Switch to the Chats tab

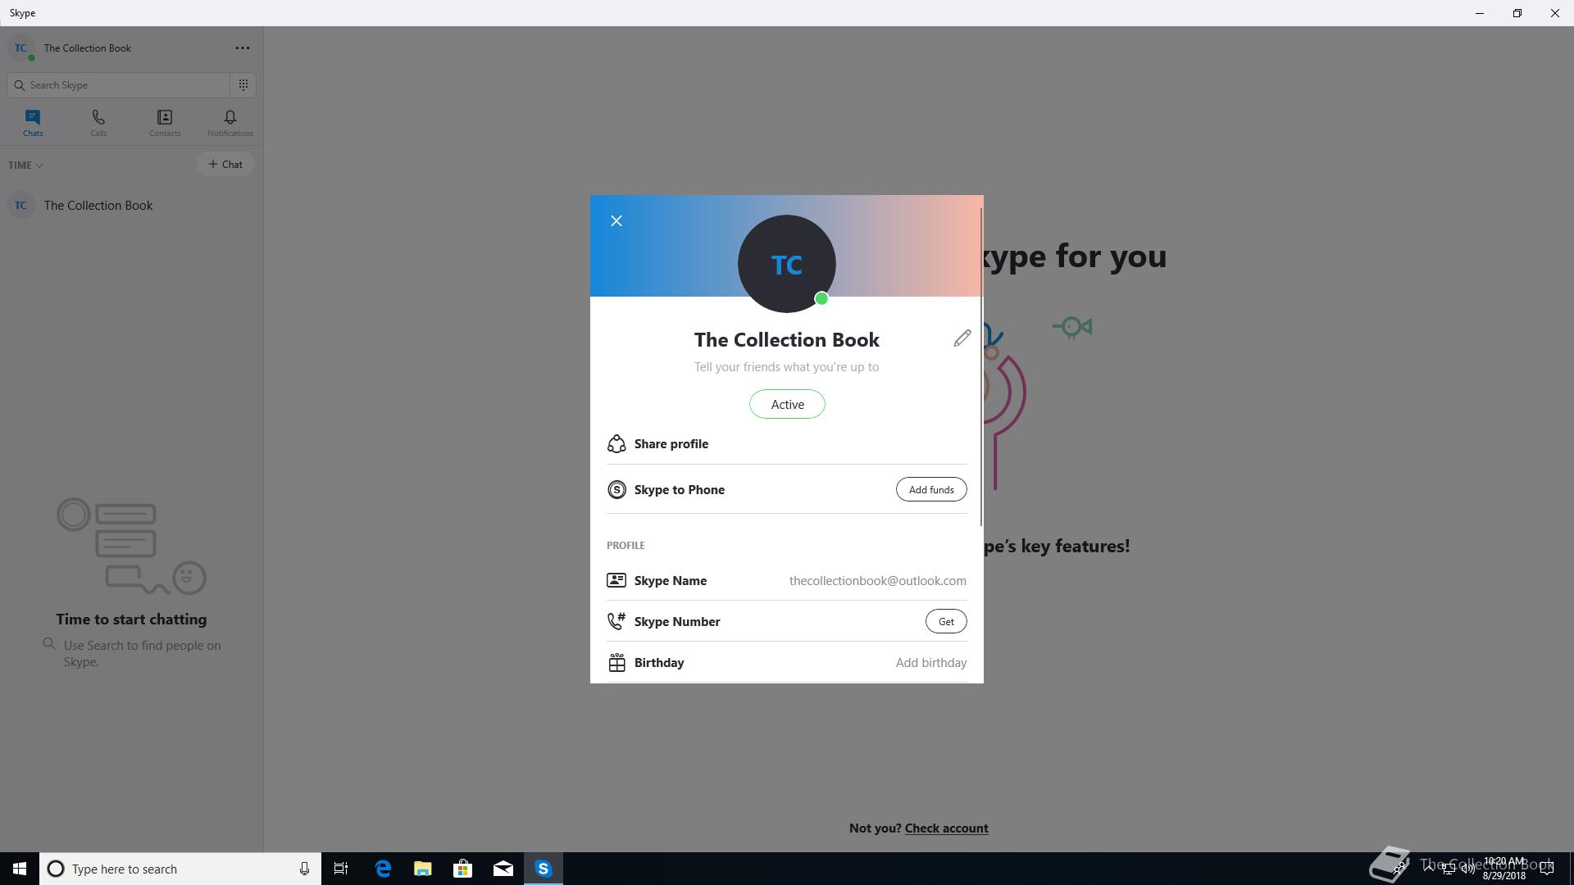tap(33, 123)
